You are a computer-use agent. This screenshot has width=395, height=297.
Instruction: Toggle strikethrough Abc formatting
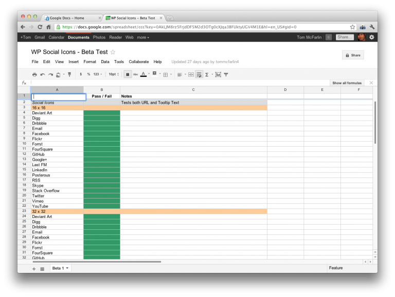[136, 74]
